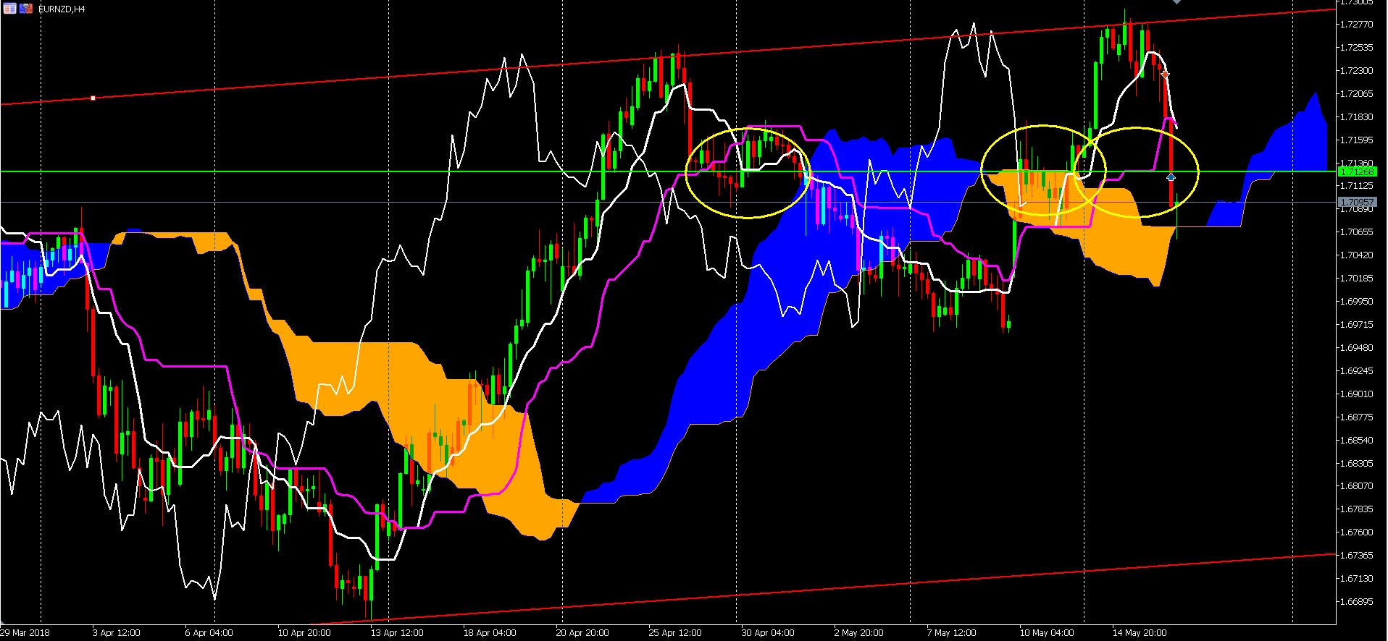Click the EURNZD,H4 chart title
This screenshot has height=641, width=1388.
point(61,9)
